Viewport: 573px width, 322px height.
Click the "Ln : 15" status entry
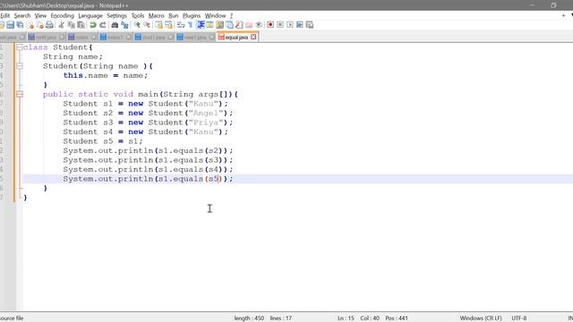(x=346, y=318)
